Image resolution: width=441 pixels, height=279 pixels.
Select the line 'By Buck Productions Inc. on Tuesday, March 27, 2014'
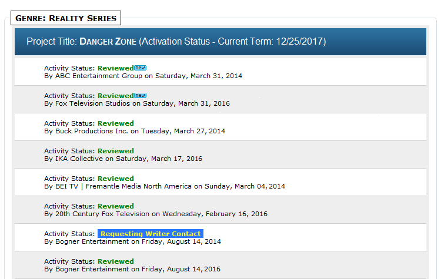(x=135, y=131)
